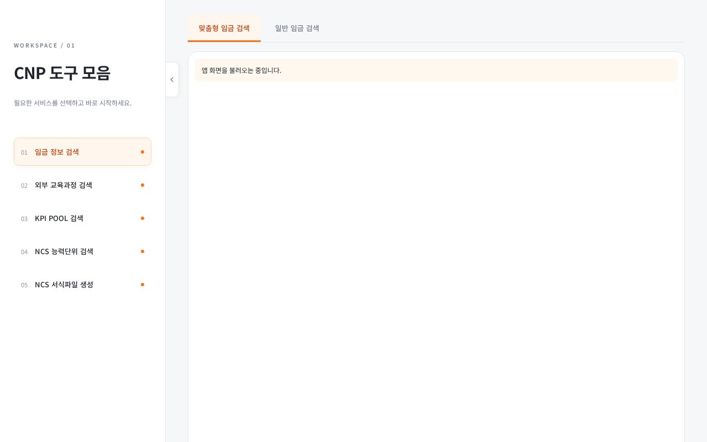Switch to the 일반 임금 검색 tab

click(297, 28)
